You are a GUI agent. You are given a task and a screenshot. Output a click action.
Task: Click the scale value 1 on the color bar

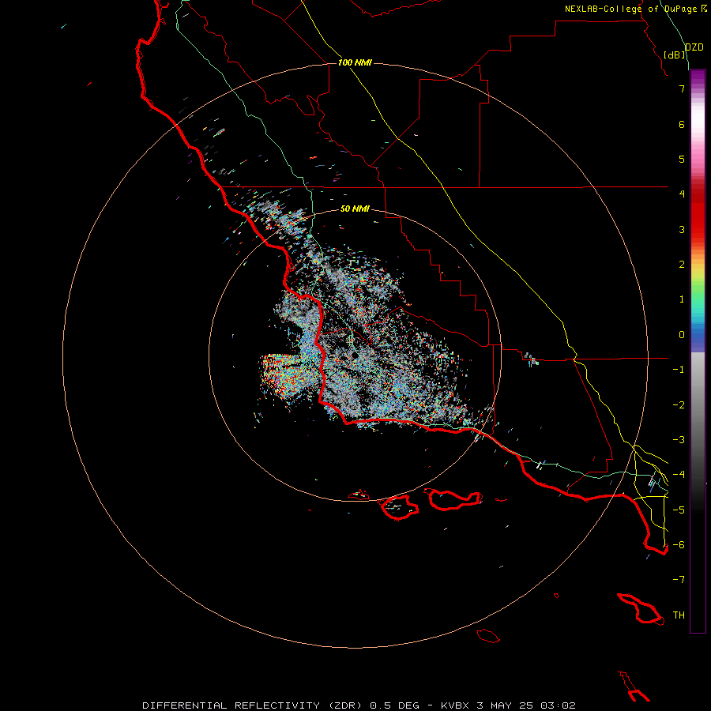[x=682, y=299]
